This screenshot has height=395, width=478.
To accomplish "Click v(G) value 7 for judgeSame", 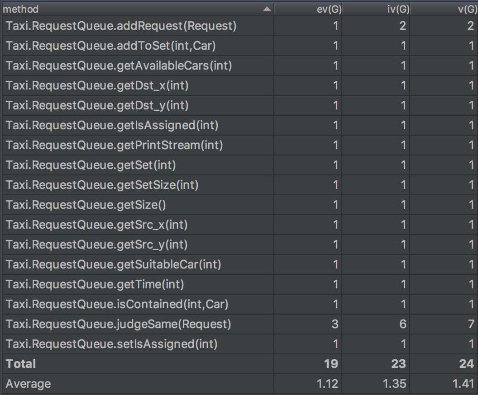I will (x=471, y=324).
